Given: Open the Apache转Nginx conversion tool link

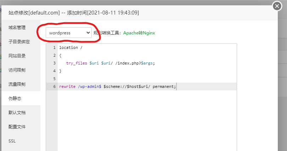Looking at the screenshot, I should click(x=139, y=33).
